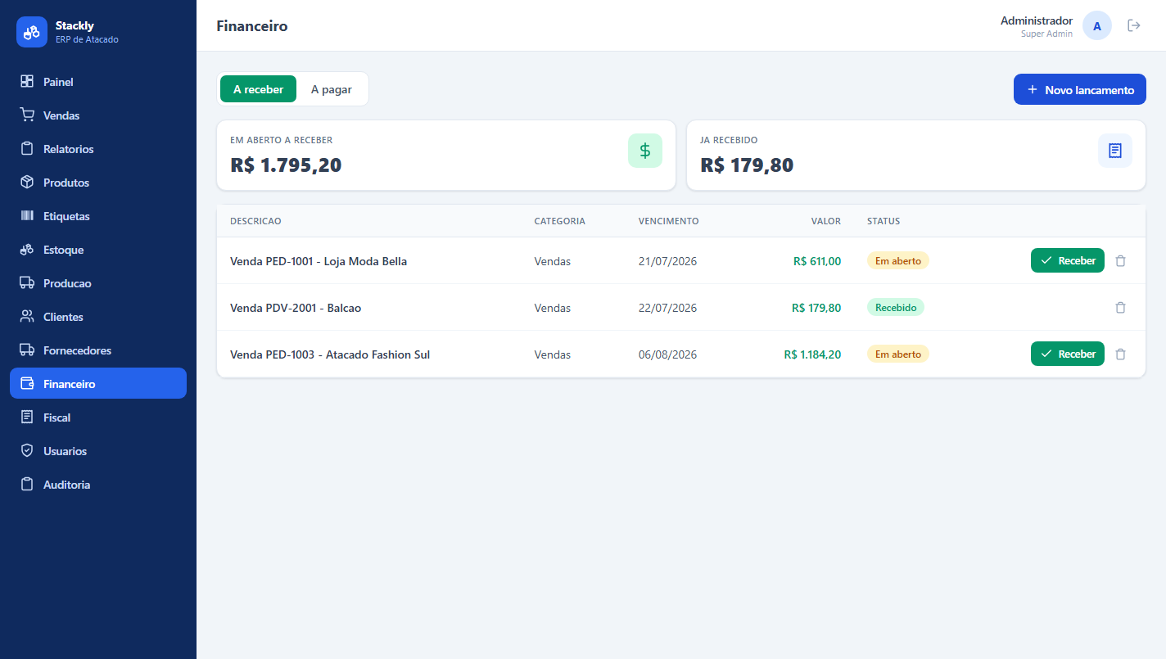Click the STATUS column header
The image size is (1166, 659).
pyautogui.click(x=884, y=221)
